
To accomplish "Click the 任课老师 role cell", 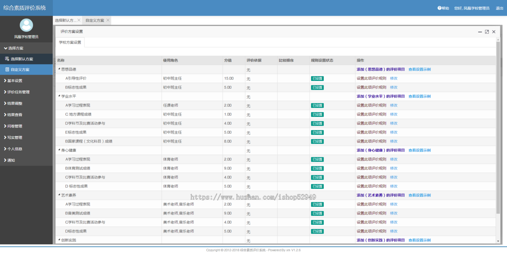I will coord(171,105).
